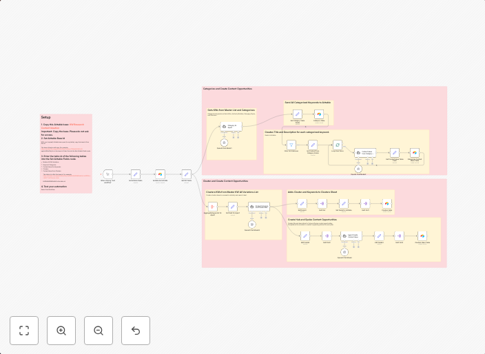This screenshot has width=485, height=354.
Task: Select chat model circle below Content Ideas agent
Action: [358, 169]
